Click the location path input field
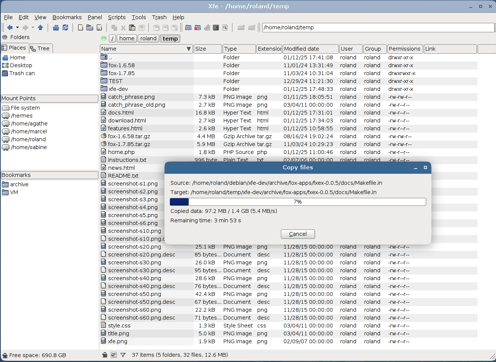Viewport: 496px width, 362px height. [378, 27]
